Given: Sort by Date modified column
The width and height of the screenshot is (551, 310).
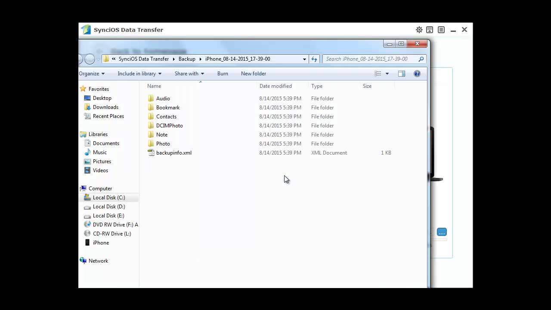Looking at the screenshot, I should (275, 86).
